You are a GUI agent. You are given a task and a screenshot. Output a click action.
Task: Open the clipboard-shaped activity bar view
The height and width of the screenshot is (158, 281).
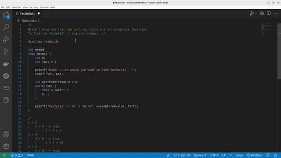click(x=6, y=100)
